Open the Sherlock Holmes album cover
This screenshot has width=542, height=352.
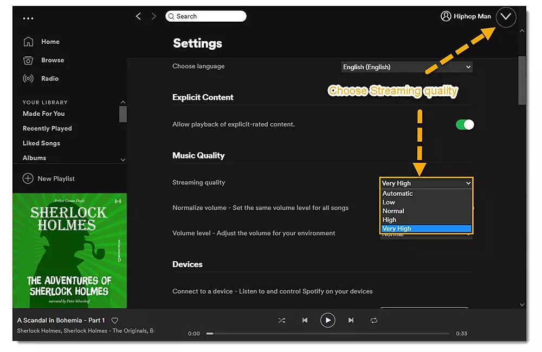coord(69,251)
